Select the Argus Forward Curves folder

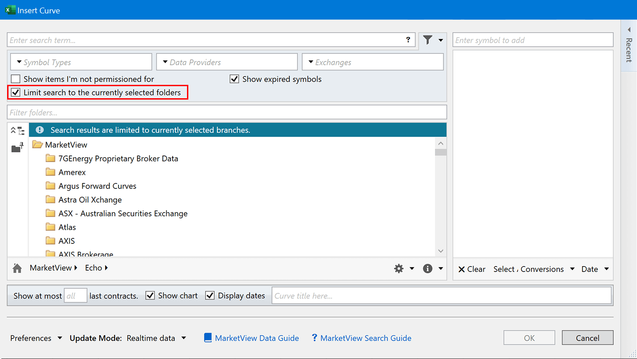point(98,186)
